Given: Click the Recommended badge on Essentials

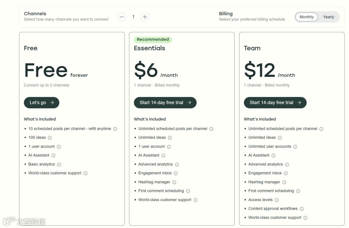Looking at the screenshot, I should 153,40.
